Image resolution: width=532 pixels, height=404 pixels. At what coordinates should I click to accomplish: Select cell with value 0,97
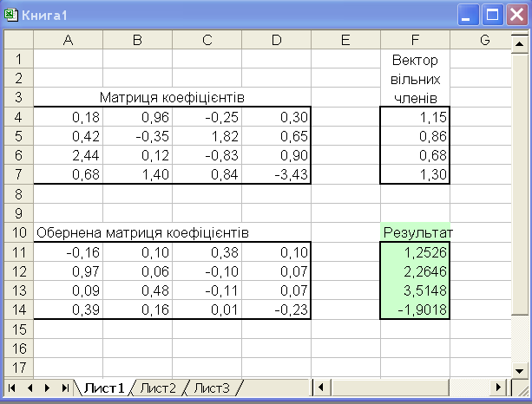[x=69, y=271]
